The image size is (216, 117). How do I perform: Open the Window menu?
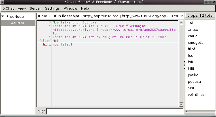(70, 8)
